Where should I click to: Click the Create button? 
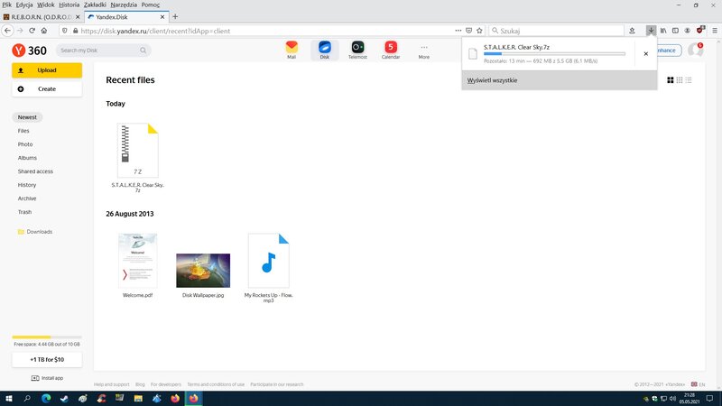pos(47,88)
